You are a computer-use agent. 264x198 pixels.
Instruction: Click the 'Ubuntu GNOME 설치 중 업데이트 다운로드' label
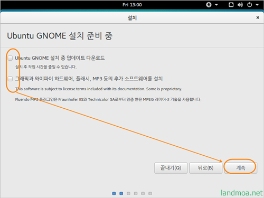[60, 58]
